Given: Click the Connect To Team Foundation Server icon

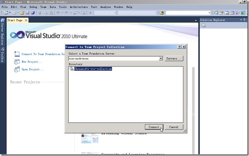Looking at the screenshot, I should pos(17,54).
